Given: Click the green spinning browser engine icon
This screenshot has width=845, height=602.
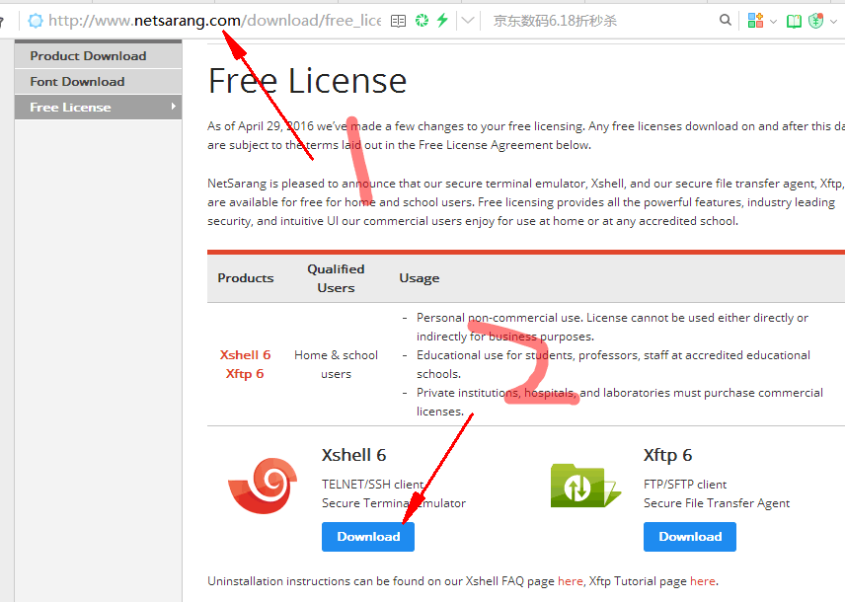Looking at the screenshot, I should (422, 21).
